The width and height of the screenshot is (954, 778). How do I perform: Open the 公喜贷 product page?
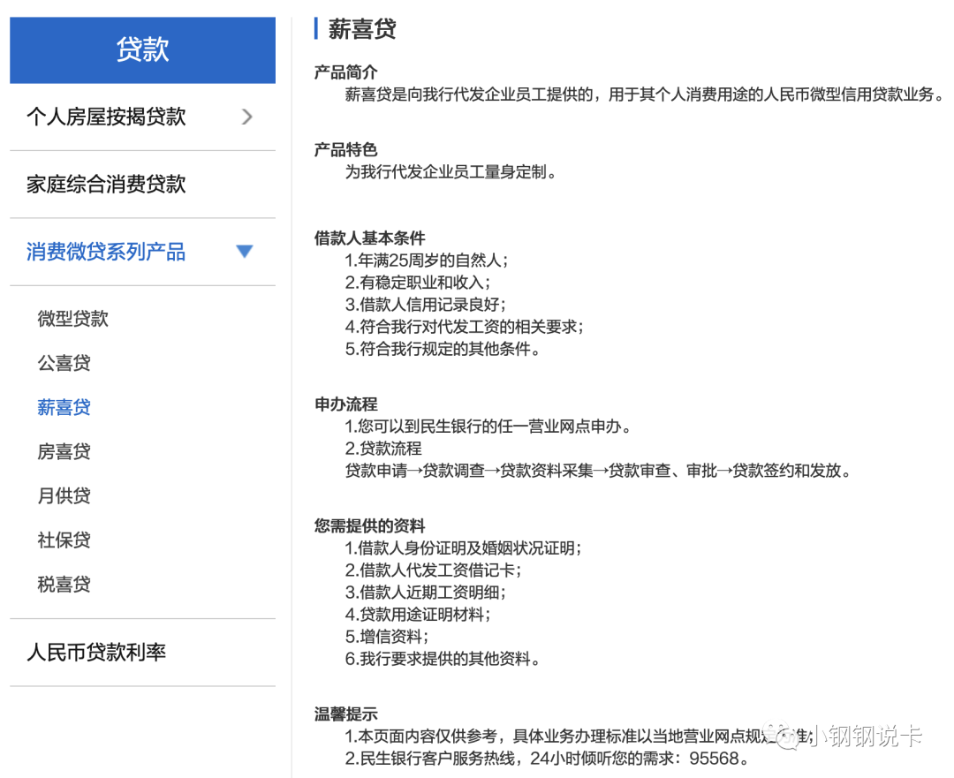64,363
